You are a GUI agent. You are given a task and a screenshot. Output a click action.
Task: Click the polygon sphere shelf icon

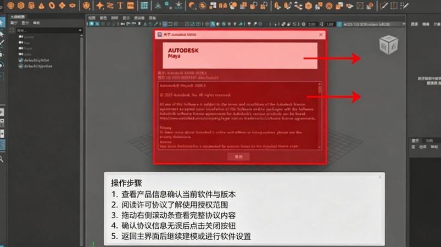[x=10, y=5]
